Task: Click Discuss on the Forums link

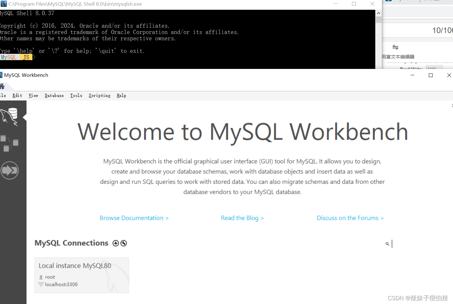Action: [350, 218]
